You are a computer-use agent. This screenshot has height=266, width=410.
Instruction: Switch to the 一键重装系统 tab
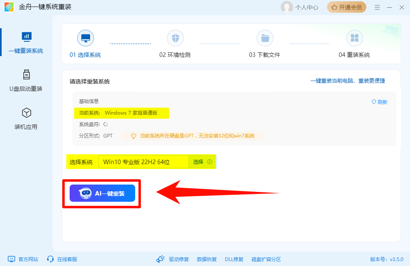point(26,42)
